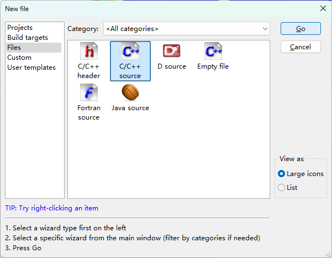332x258 pixels.
Task: Choose the C/C++ source file wizard
Action: [x=130, y=51]
